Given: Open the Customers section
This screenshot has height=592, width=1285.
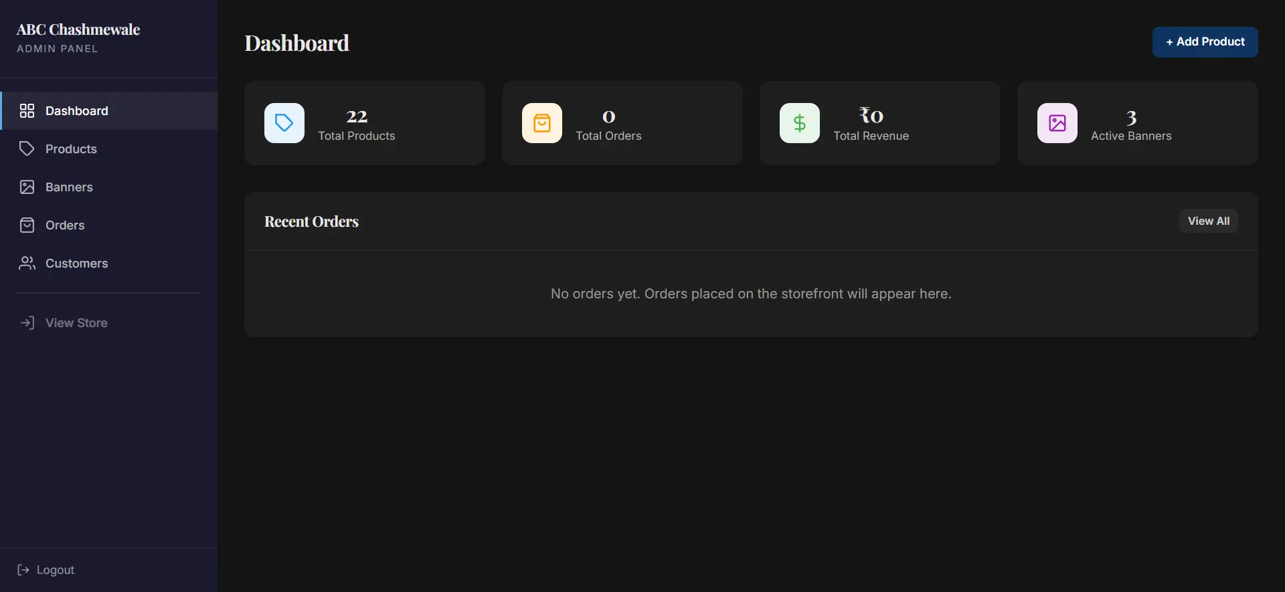Looking at the screenshot, I should [x=108, y=264].
